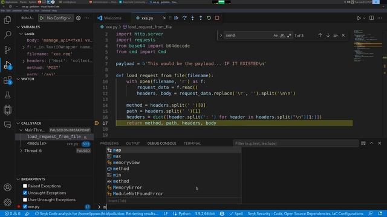Step out in debug toolbar
387x217 pixels.
point(201,18)
